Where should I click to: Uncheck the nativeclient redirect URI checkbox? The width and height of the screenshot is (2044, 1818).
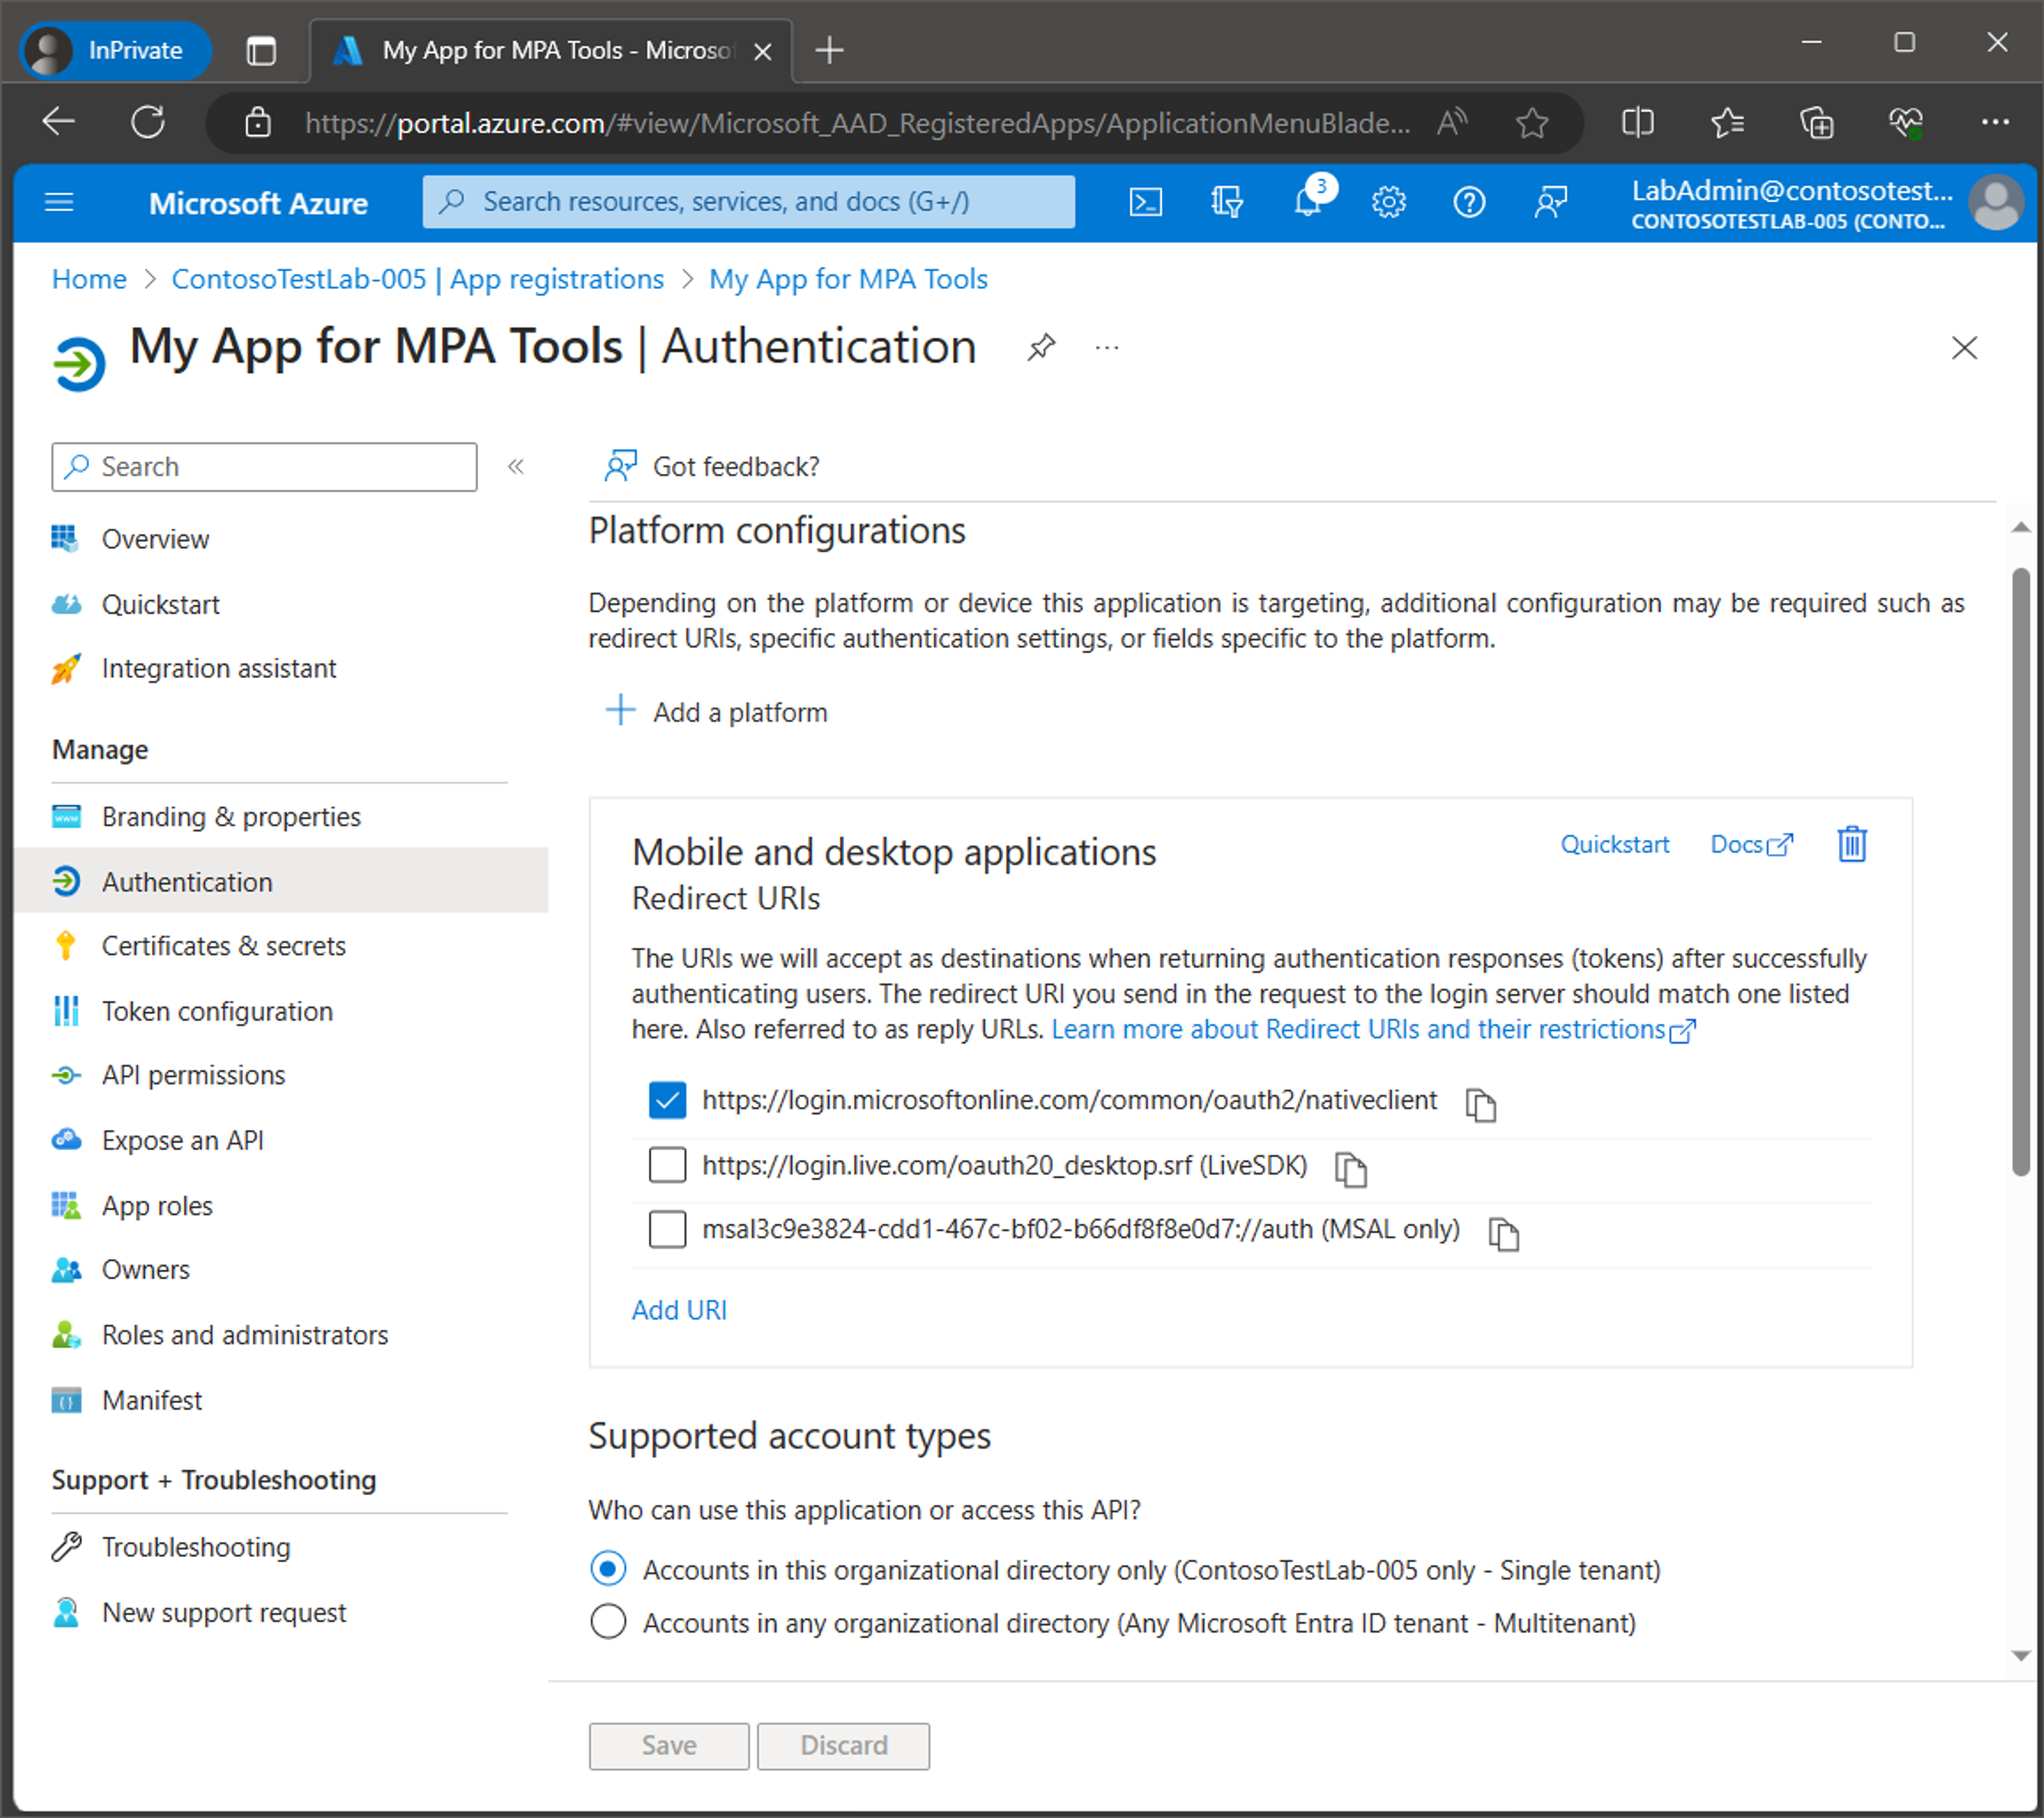[x=667, y=1100]
